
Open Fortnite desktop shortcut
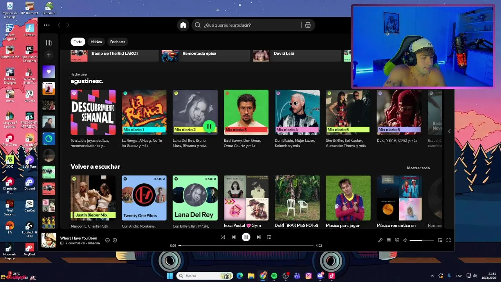29,30
